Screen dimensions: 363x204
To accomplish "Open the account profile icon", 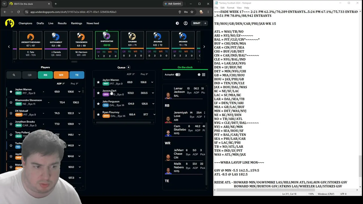I will pyautogui.click(x=185, y=23).
